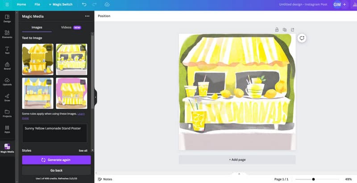Select the Text tool in sidebar
Viewport: 357px width, 183px height.
click(x=7, y=49)
